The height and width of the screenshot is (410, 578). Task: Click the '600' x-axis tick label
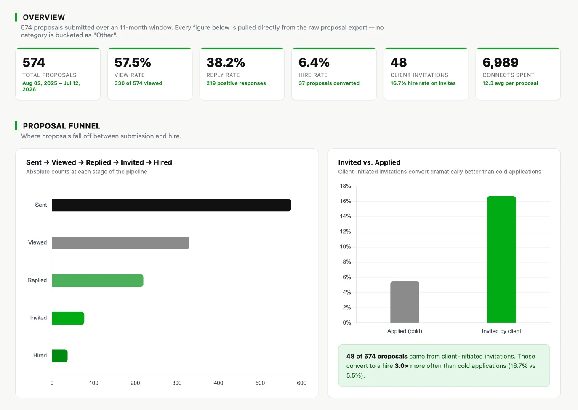pos(301,383)
